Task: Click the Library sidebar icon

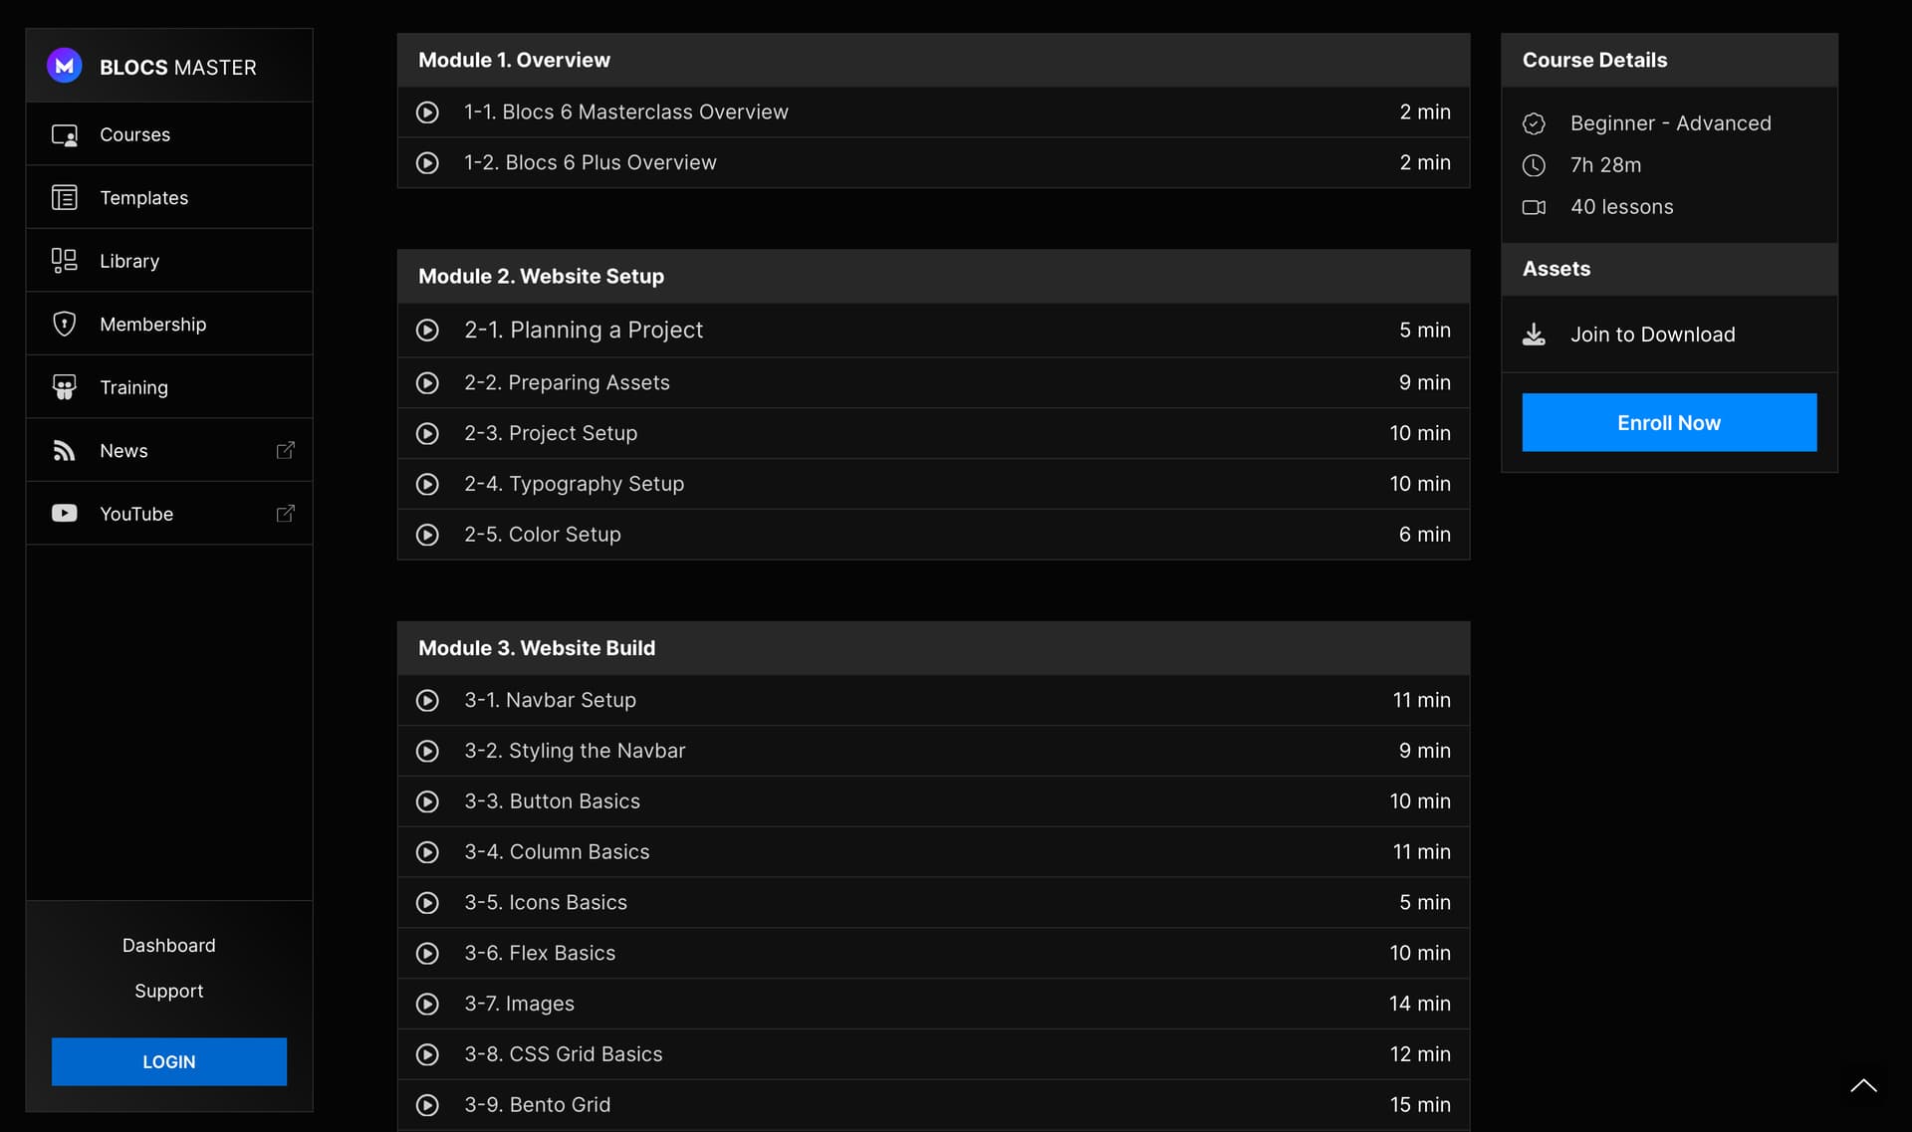Action: [x=65, y=261]
